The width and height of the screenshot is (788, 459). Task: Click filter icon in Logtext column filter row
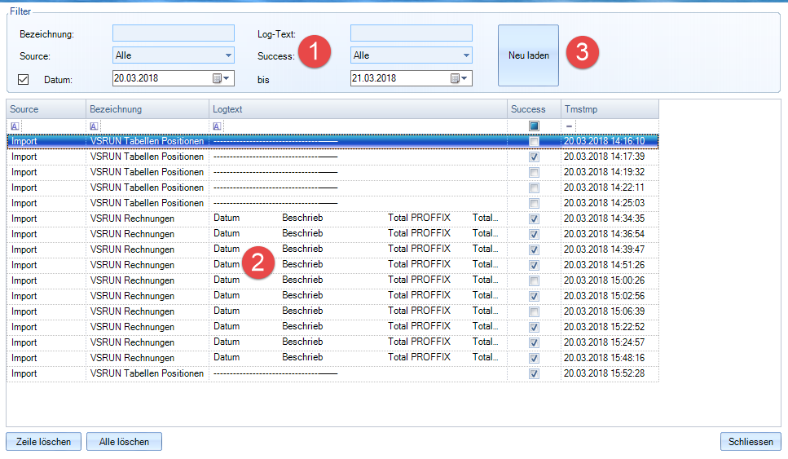pos(218,126)
